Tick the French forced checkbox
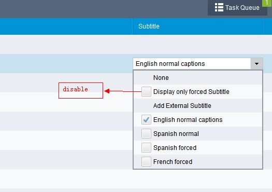 pyautogui.click(x=146, y=161)
